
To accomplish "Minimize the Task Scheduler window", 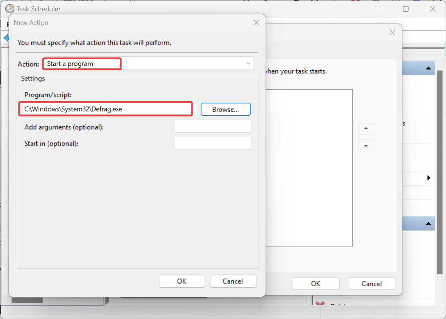I will click(x=379, y=9).
